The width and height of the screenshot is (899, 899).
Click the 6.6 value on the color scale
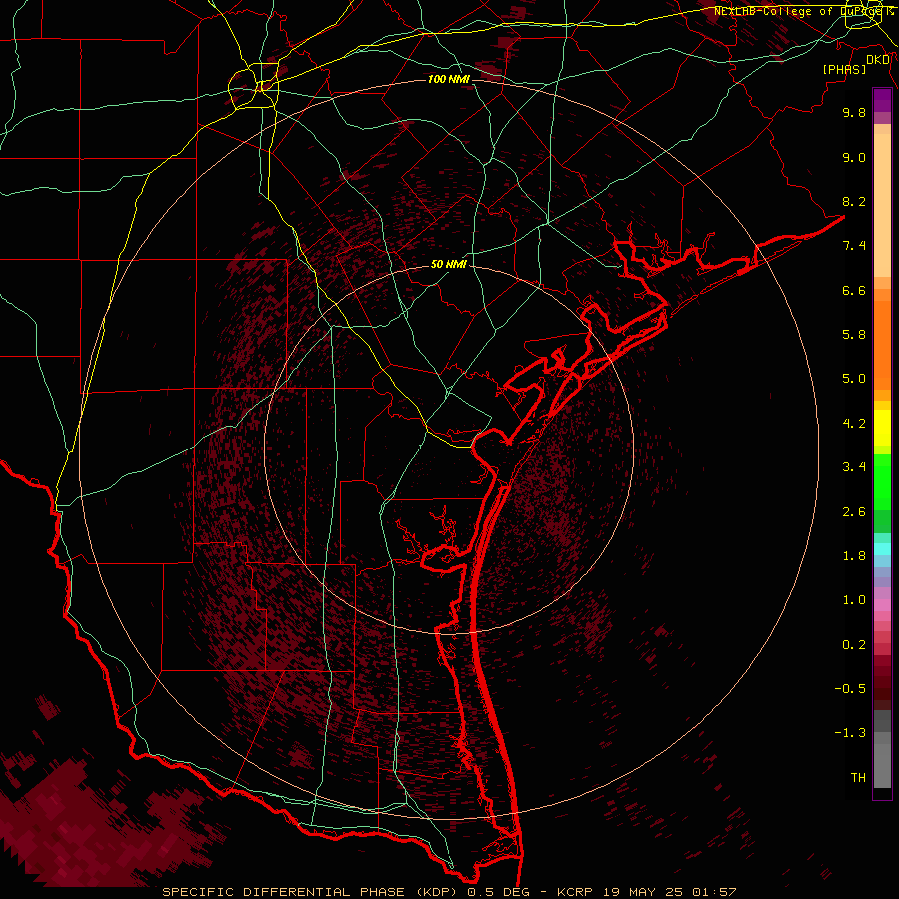coord(854,290)
